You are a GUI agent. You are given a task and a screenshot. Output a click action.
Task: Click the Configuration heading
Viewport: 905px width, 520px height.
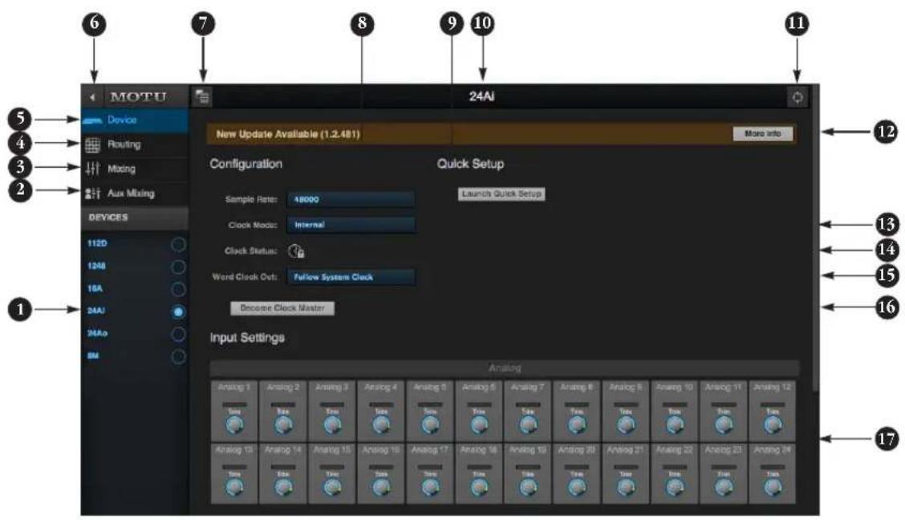[x=246, y=164]
